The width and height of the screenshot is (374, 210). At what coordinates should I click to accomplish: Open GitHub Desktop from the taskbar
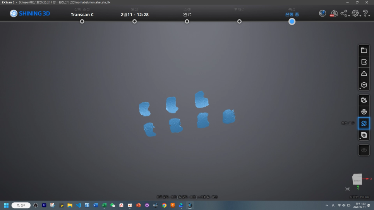[x=147, y=205]
